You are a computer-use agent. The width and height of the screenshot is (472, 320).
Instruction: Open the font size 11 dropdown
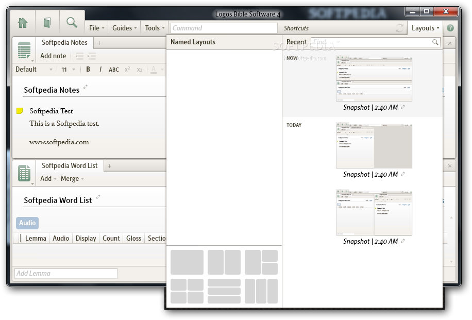pos(69,70)
